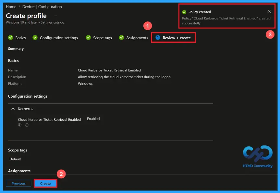Viewport: 280px width, 193px height.
Task: Dismiss the Policy created notification
Action: tap(270, 12)
